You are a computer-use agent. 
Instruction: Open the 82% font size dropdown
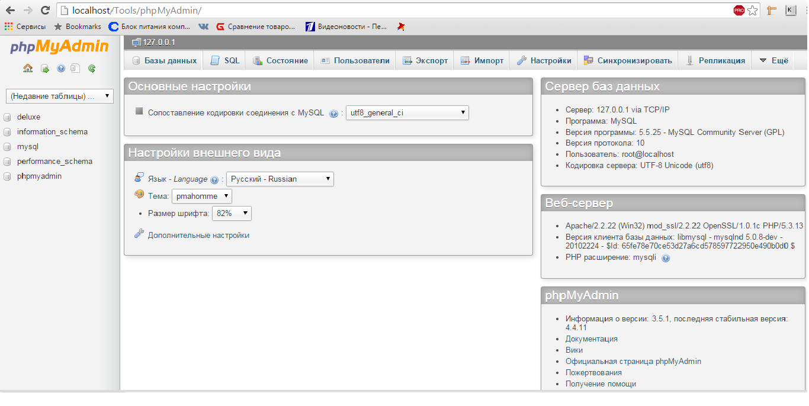point(232,213)
